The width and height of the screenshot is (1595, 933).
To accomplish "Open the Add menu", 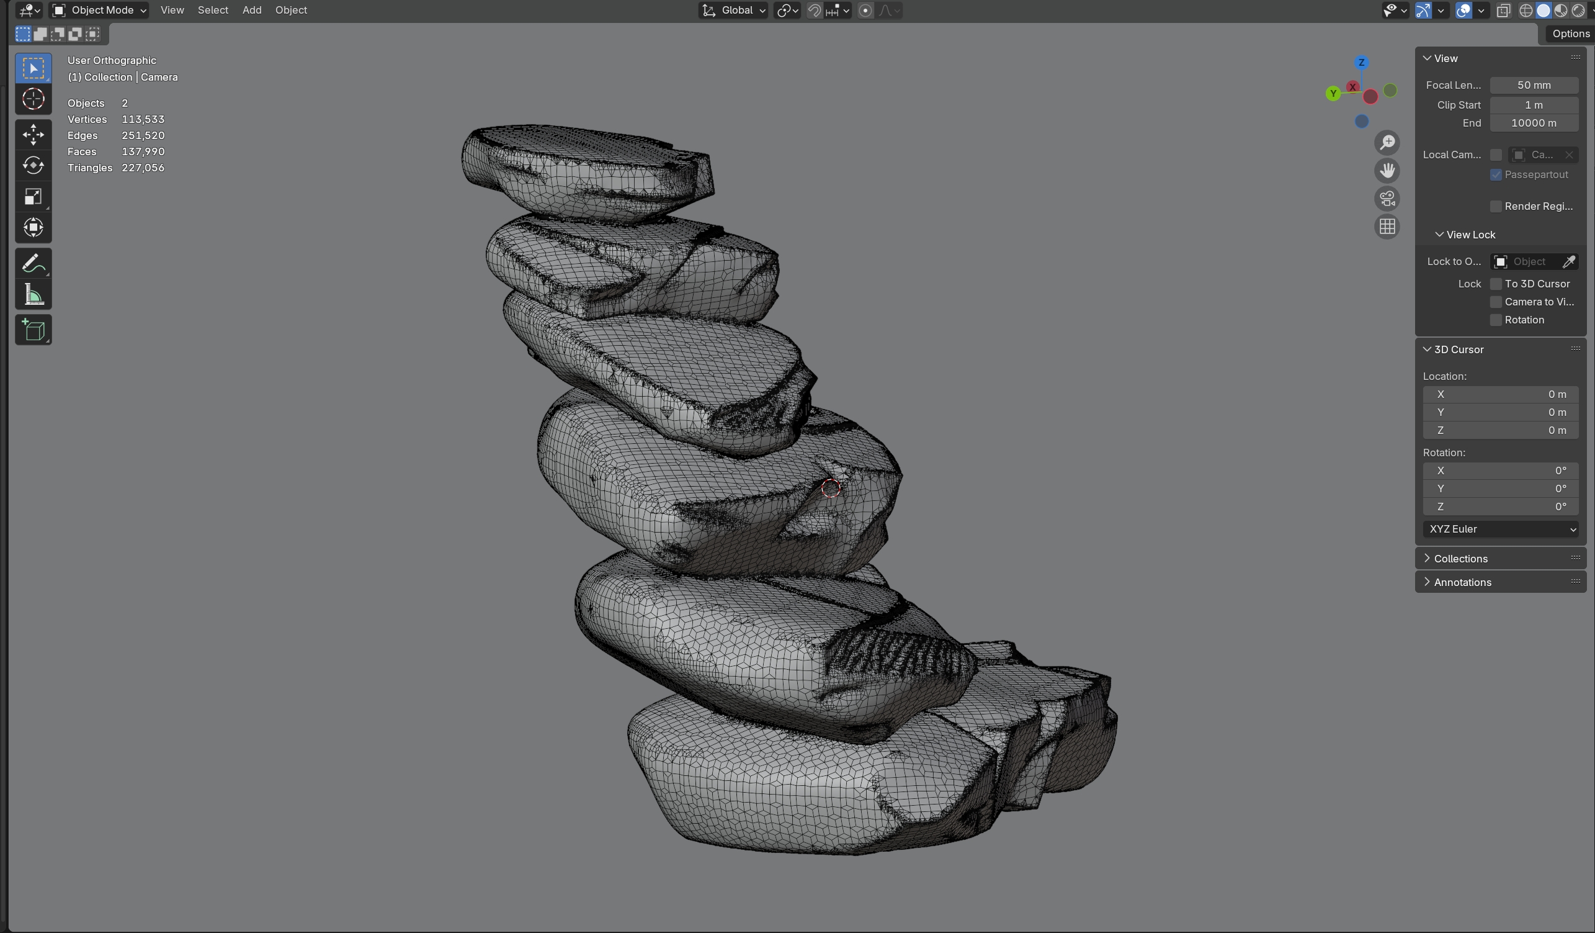I will point(251,10).
